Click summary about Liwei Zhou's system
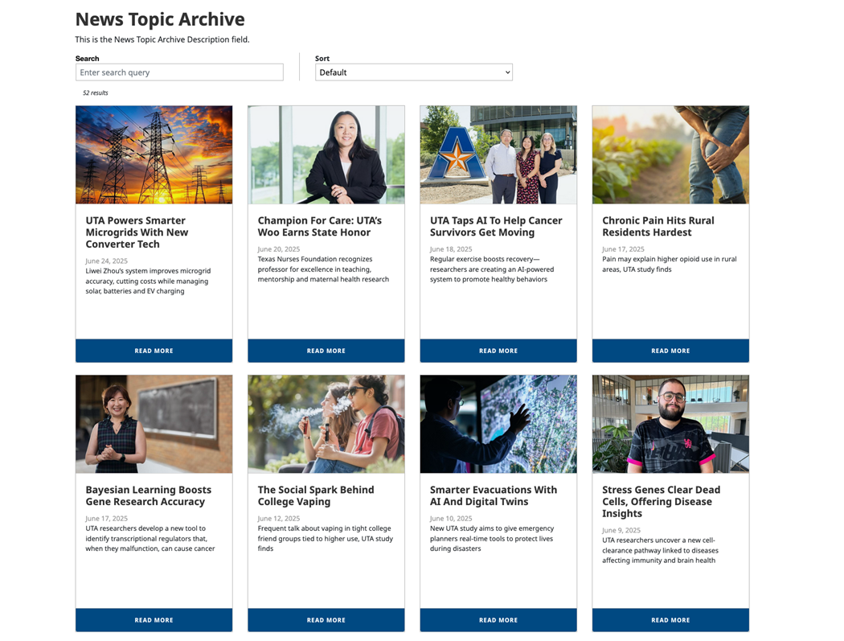The width and height of the screenshot is (844, 641). (x=148, y=281)
